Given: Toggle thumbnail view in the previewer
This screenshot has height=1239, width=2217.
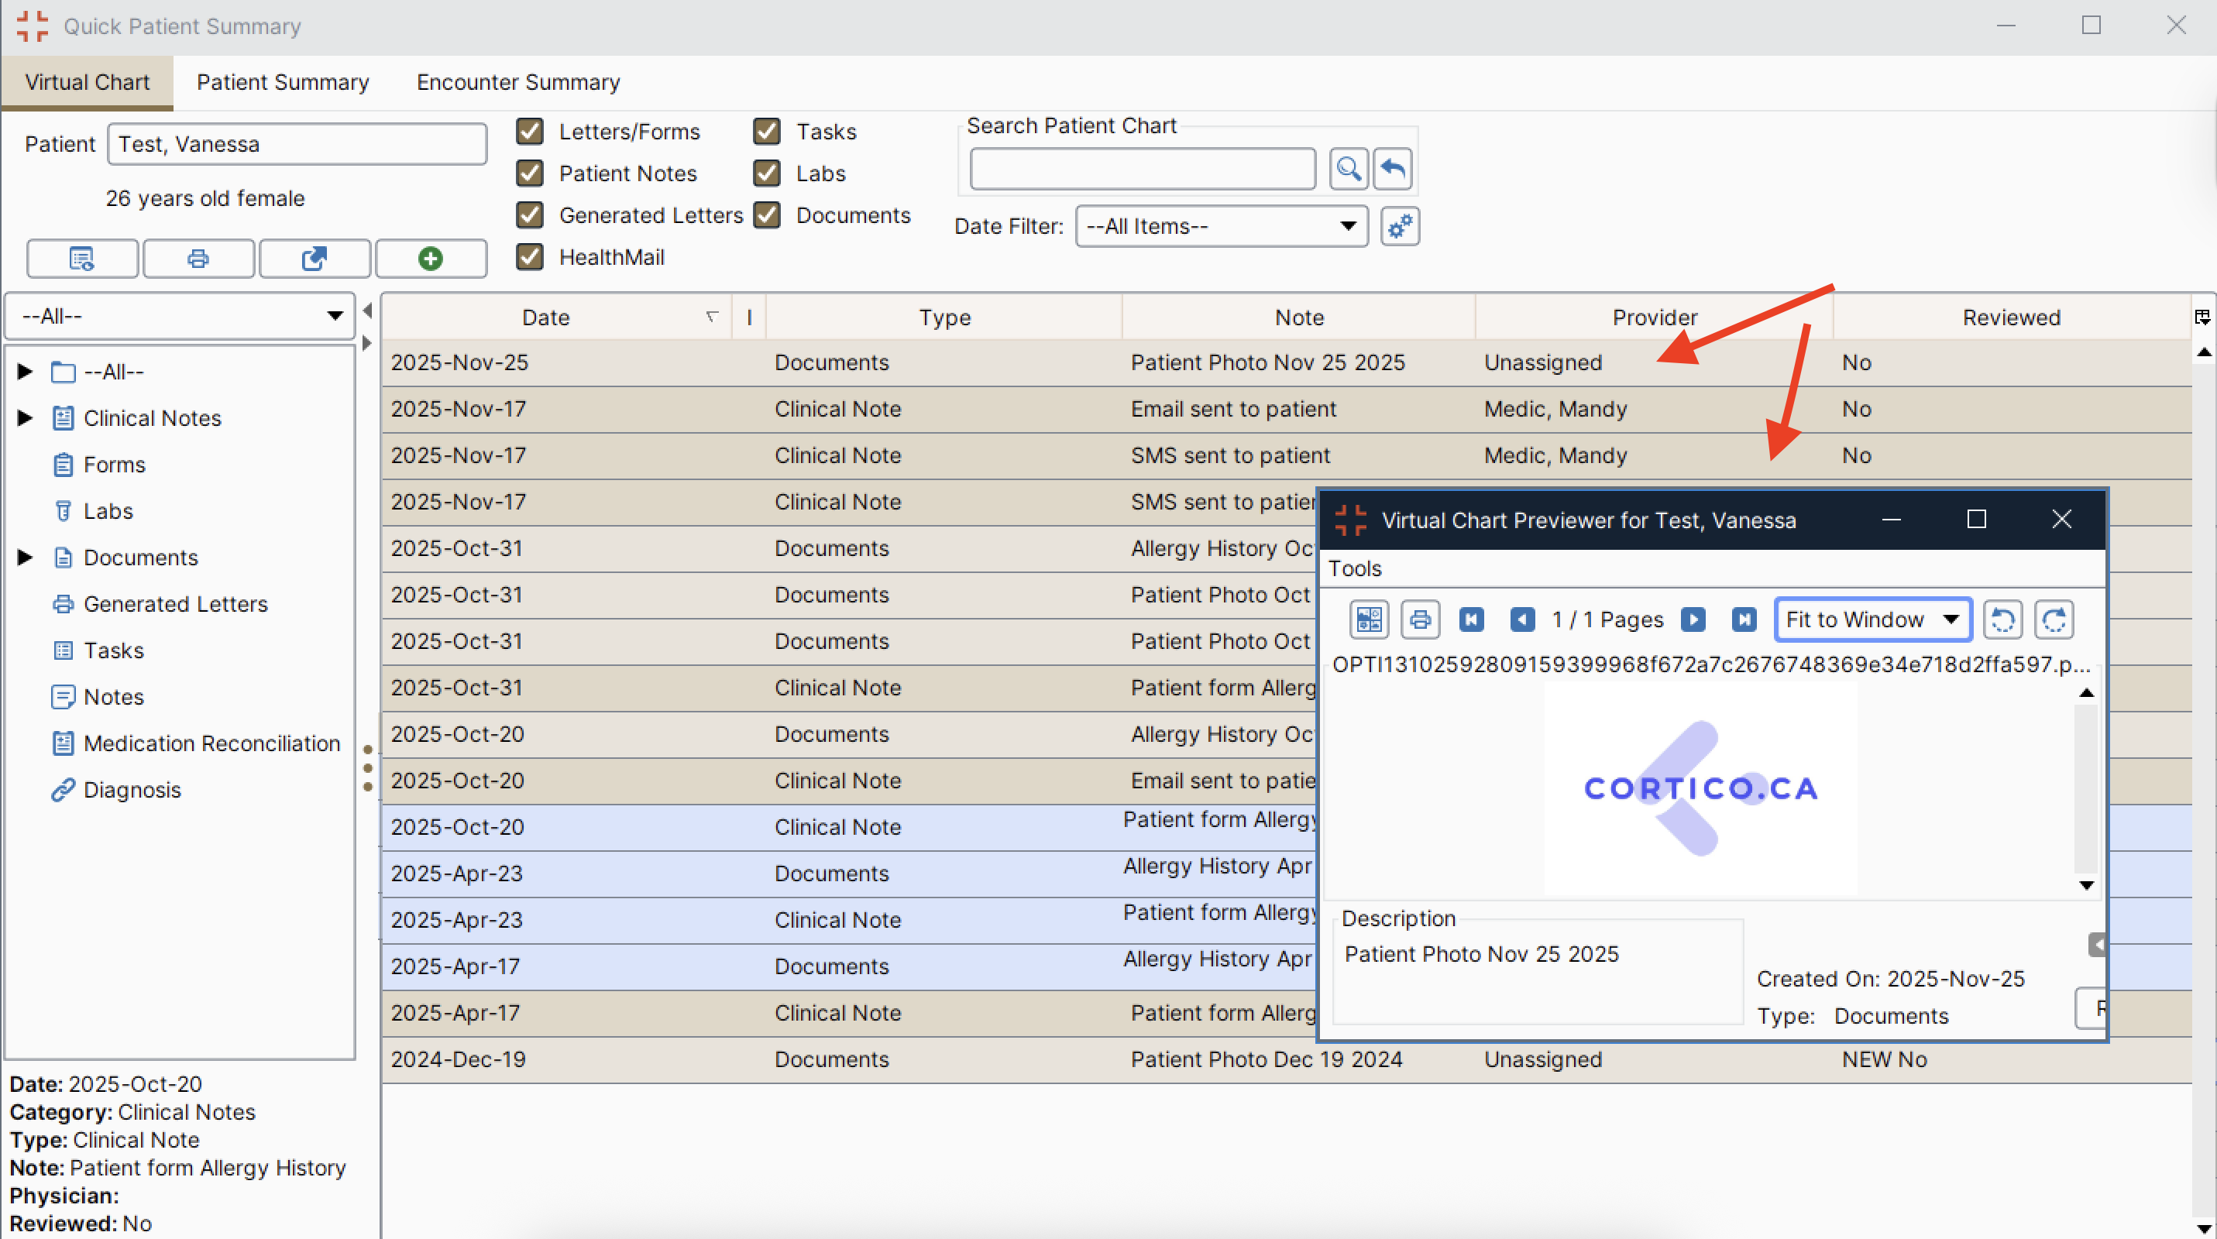Looking at the screenshot, I should (1370, 619).
